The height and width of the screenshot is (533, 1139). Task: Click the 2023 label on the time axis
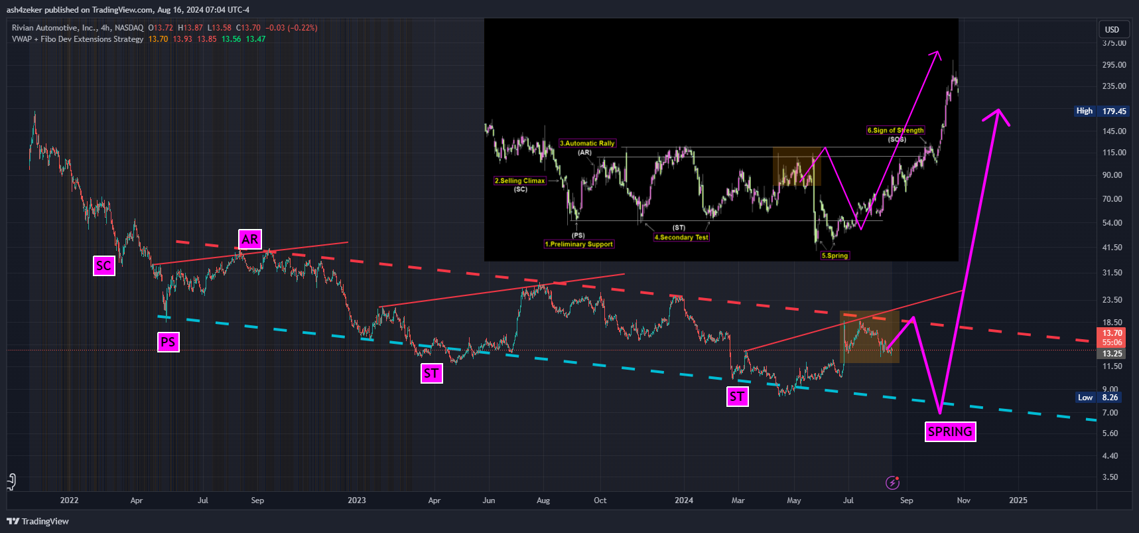(357, 500)
